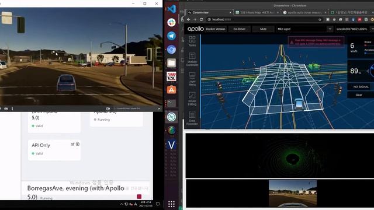The height and width of the screenshot is (210, 374).
Task: Click the camera icon in simulator bottom bar
Action: (108, 108)
